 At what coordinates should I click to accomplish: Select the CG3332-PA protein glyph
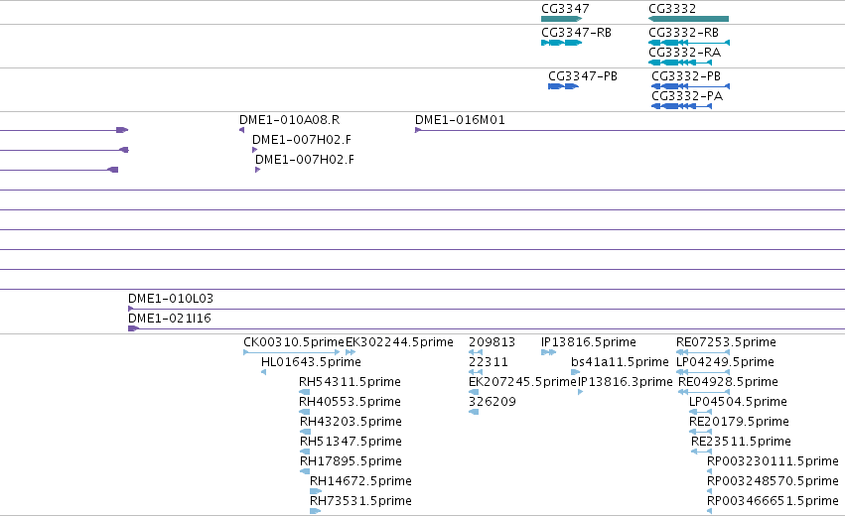pos(682,106)
